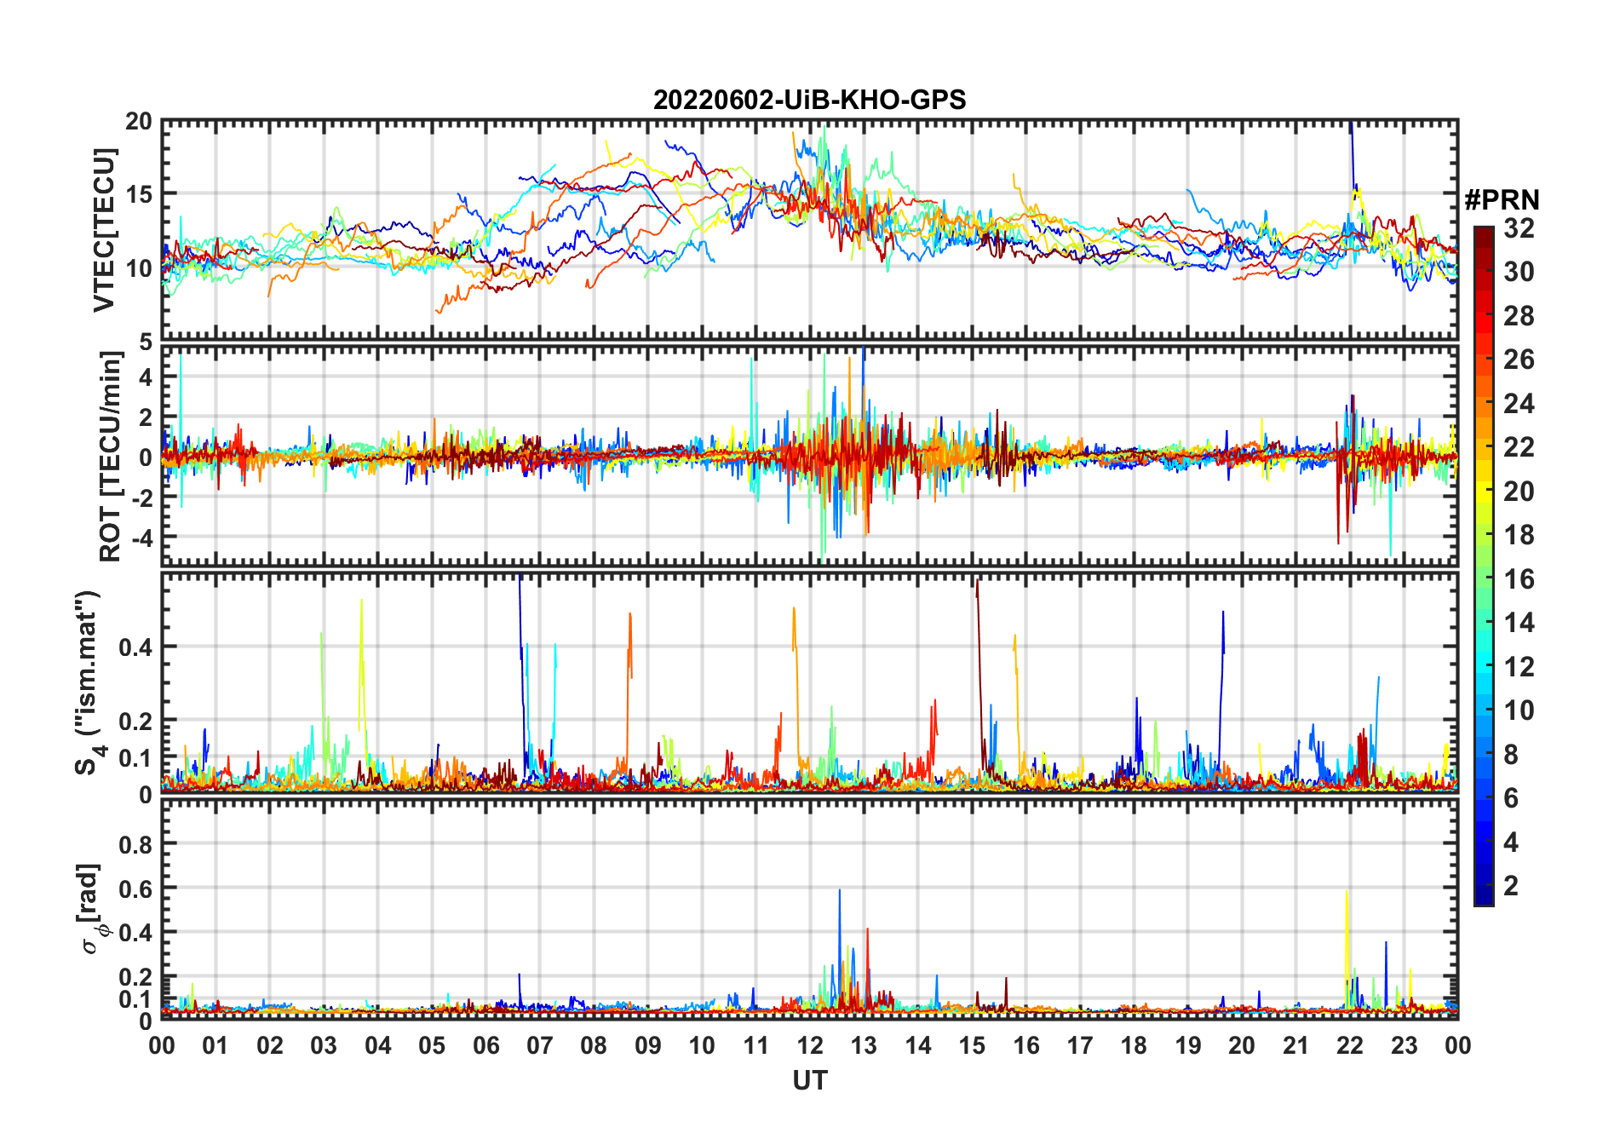Click the VTEC[TECU] axis label
Screen dimensions: 1620x1133
point(104,230)
